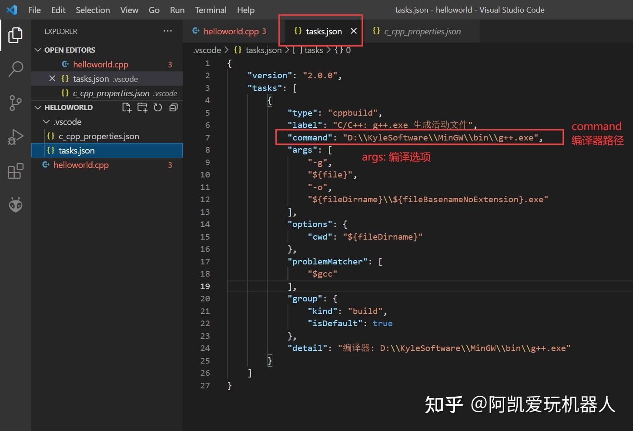The image size is (633, 431).
Task: Open the Terminal menu
Action: 211,10
